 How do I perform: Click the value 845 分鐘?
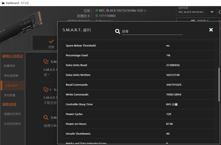[x=172, y=104]
